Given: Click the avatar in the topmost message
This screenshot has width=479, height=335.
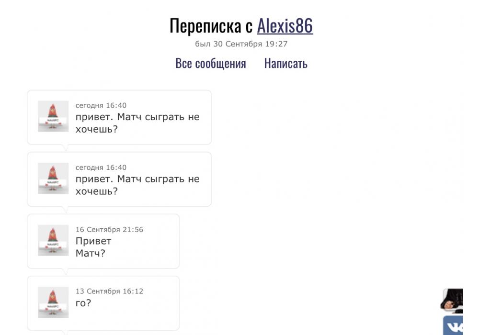Looking at the screenshot, I should tap(53, 116).
